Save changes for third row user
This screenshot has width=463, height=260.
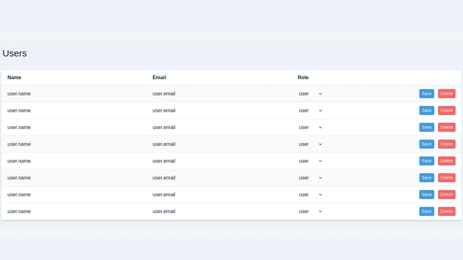click(426, 127)
